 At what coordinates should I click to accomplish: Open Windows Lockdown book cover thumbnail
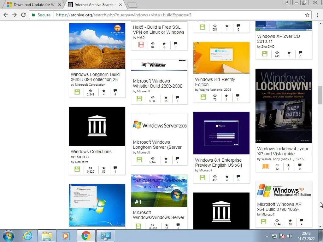pos(284,106)
